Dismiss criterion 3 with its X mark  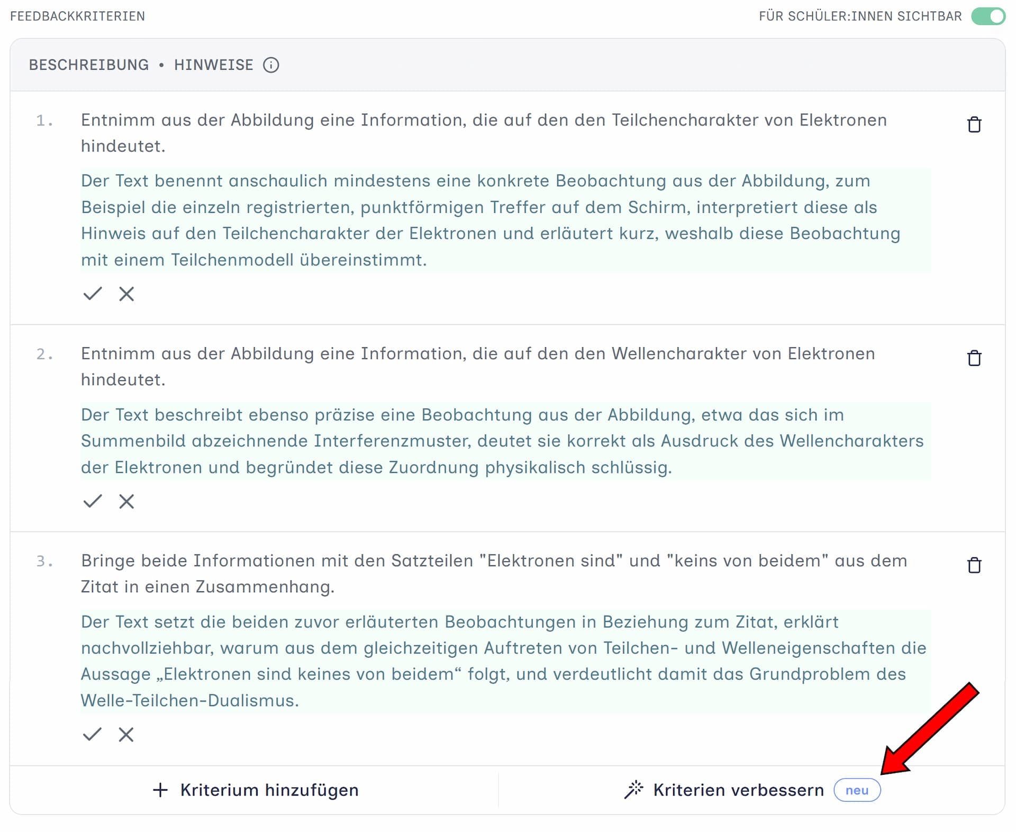tap(126, 734)
